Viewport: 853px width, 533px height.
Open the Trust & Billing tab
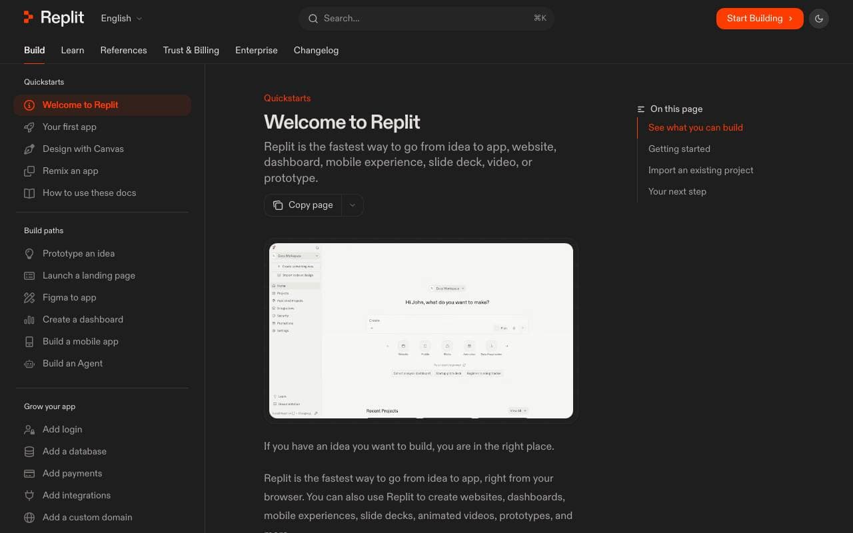[x=191, y=50]
